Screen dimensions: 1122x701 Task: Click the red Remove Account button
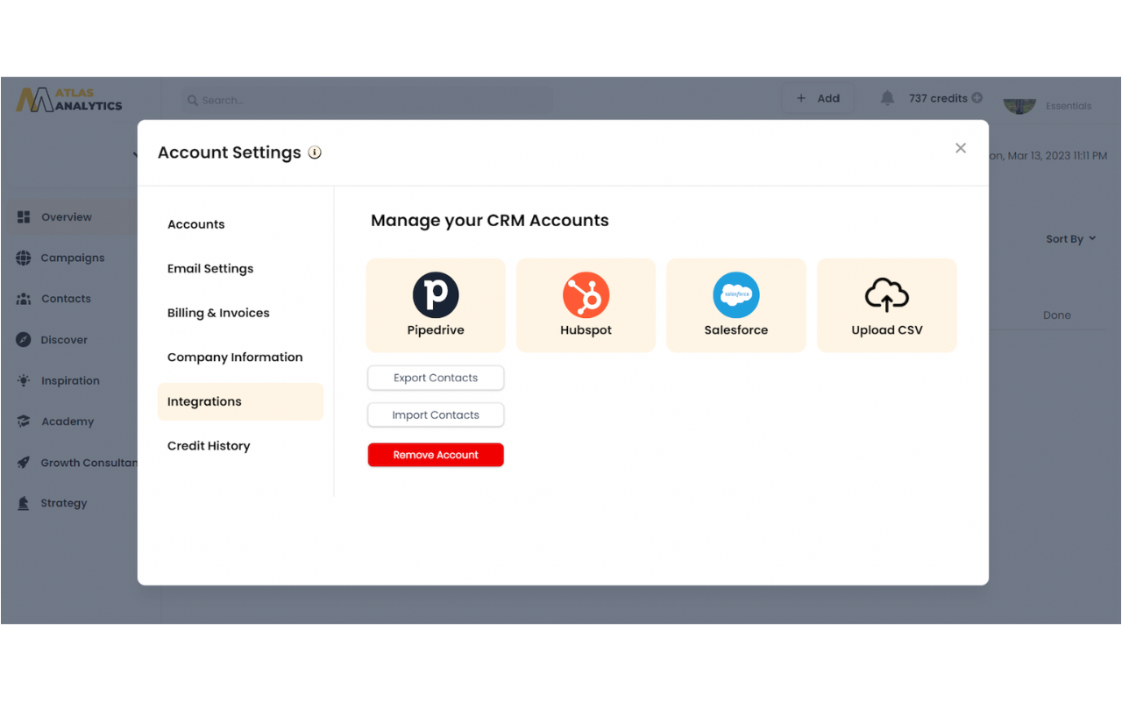pos(436,455)
